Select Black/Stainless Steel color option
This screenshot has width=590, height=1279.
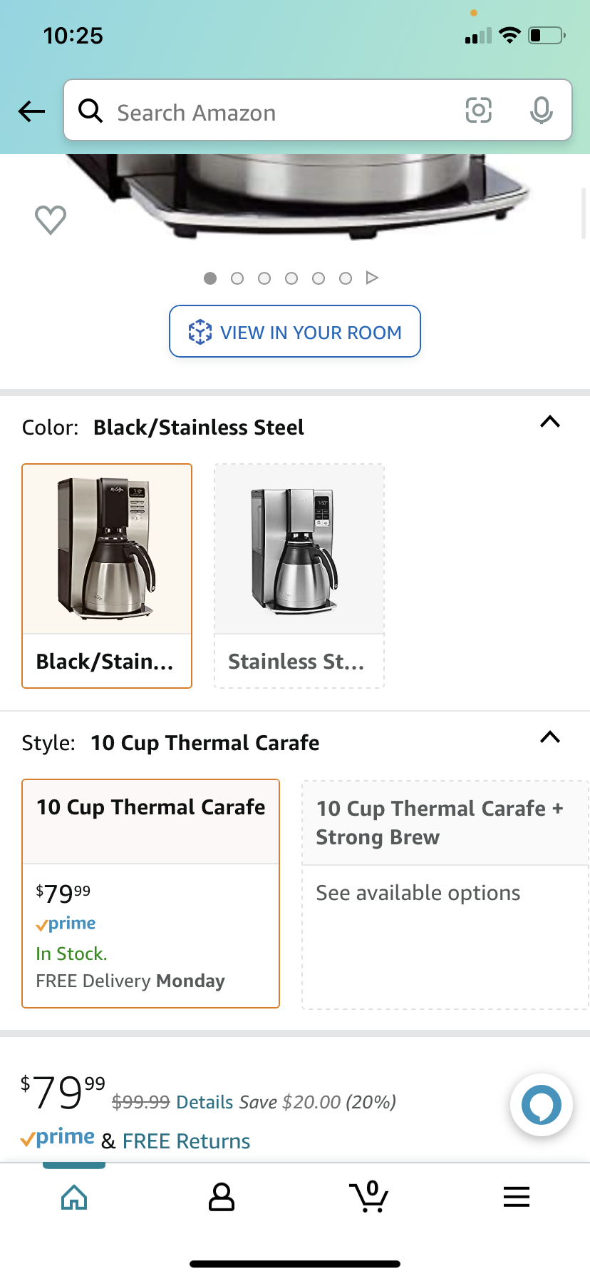click(x=107, y=575)
